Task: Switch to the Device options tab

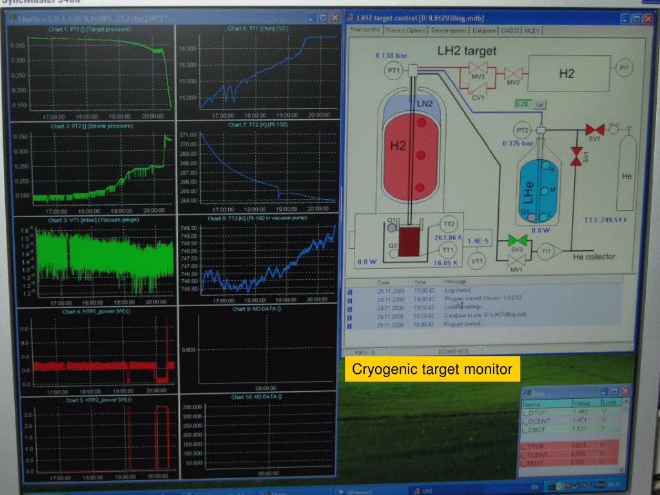Action: coord(449,31)
